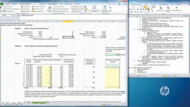Open Word References (Ссылки) tab
Screen dimensions: 190x107
(146, 4)
